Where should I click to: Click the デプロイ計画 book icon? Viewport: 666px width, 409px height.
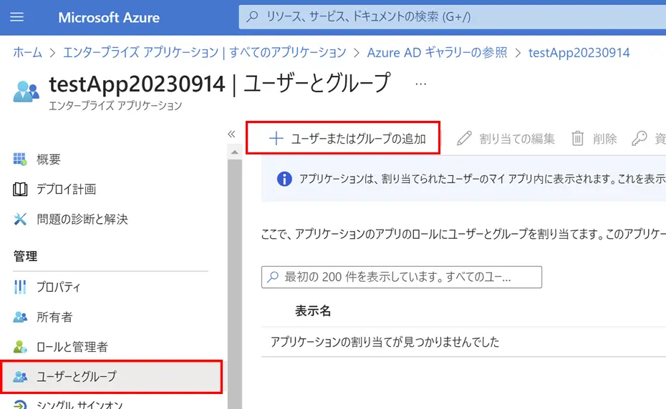20,189
